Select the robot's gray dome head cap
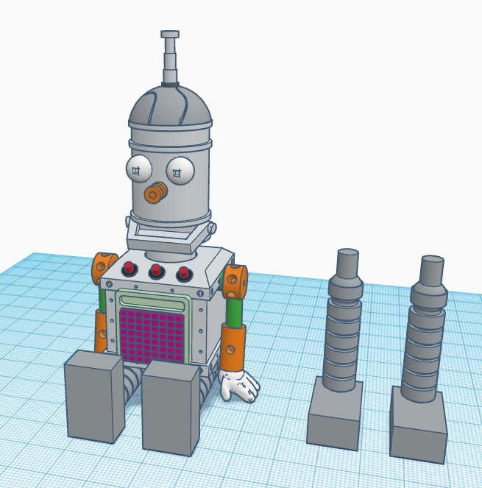 tap(170, 105)
